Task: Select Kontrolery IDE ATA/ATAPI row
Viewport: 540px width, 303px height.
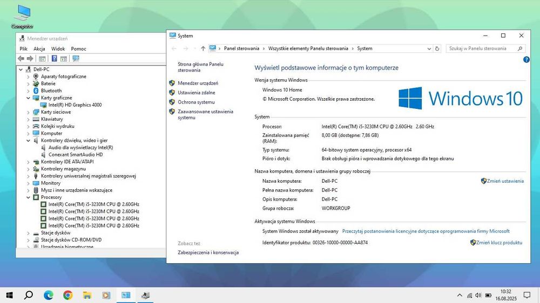Action: [x=67, y=162]
